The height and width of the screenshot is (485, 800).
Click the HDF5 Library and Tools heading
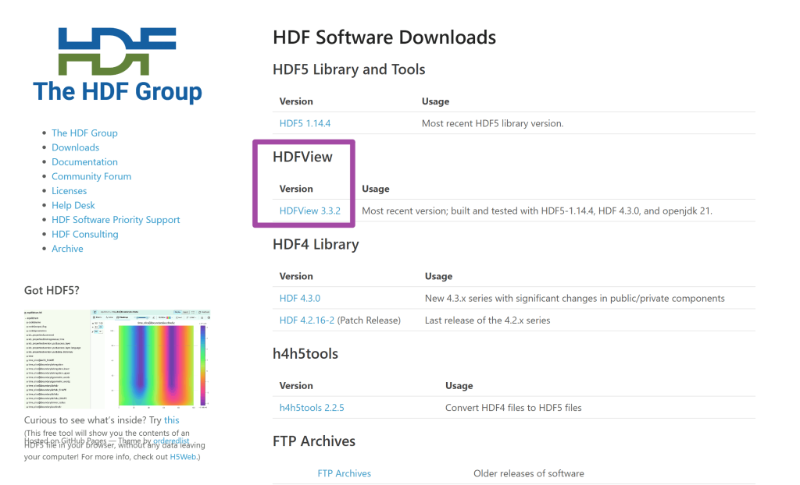349,69
